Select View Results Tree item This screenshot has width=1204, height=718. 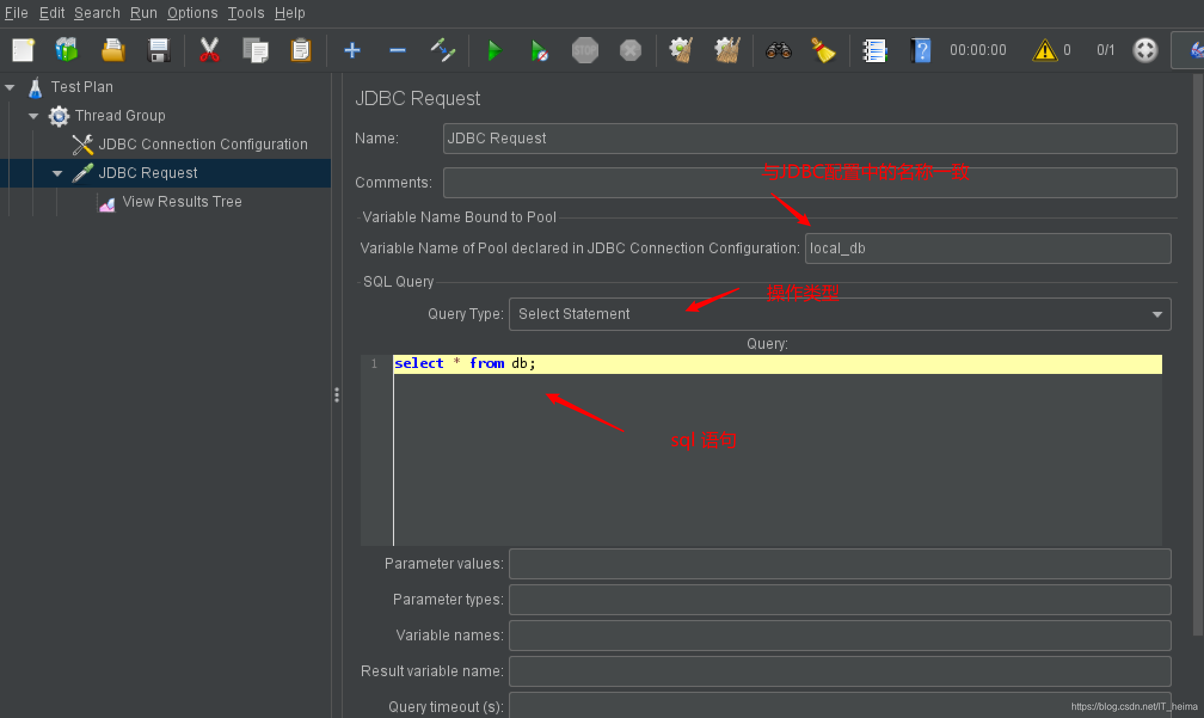pos(182,202)
